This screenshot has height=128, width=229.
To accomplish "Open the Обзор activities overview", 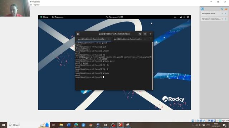I will [x=44, y=17].
